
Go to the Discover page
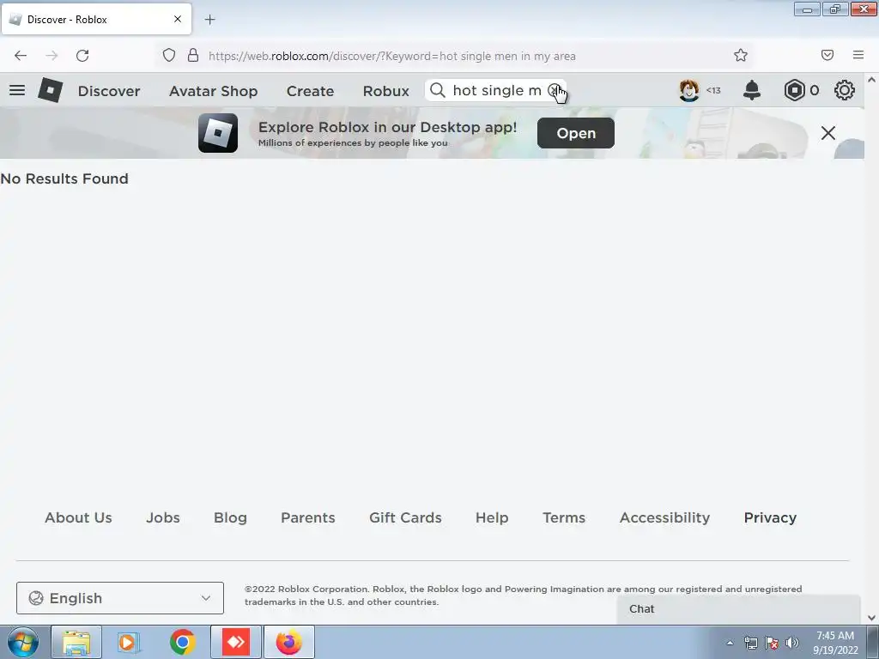(109, 91)
